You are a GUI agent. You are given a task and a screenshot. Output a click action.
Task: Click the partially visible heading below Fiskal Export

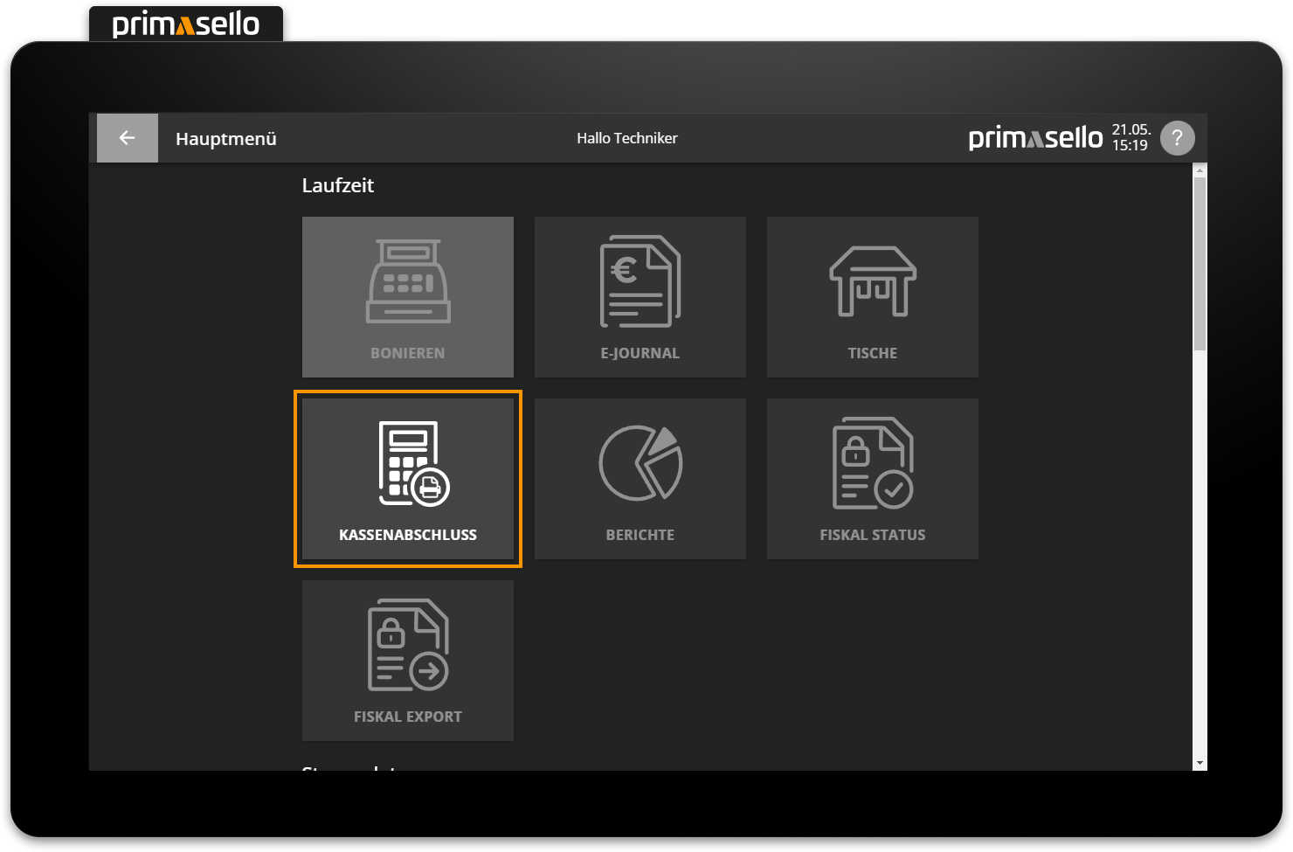(349, 768)
